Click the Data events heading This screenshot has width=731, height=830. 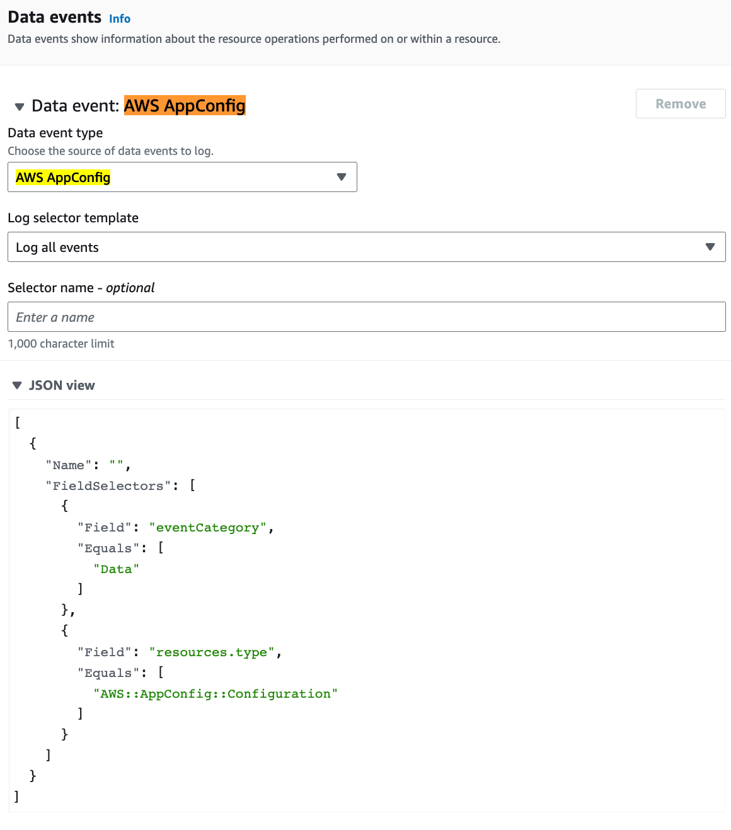pyautogui.click(x=55, y=18)
